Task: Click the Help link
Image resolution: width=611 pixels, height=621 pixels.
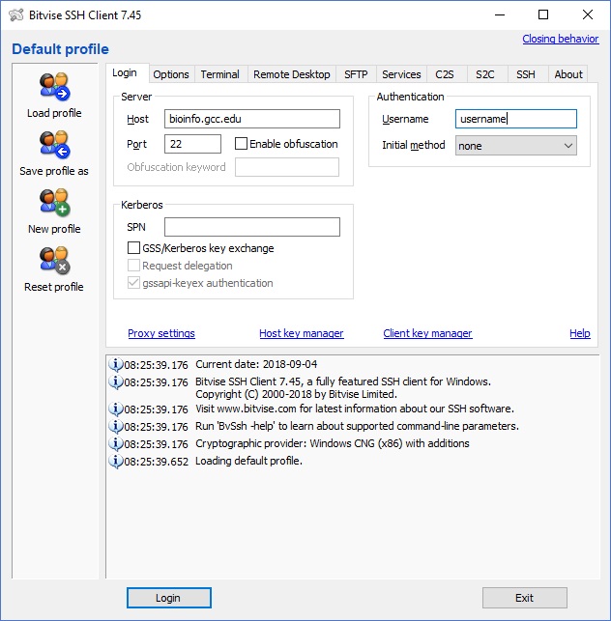Action: click(x=580, y=333)
